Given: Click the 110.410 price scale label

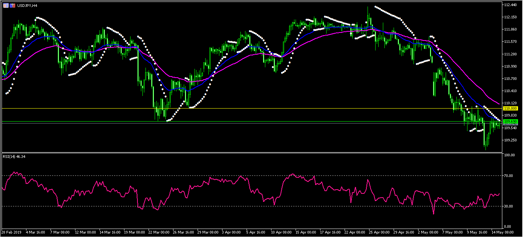Looking at the screenshot, I should point(511,91).
